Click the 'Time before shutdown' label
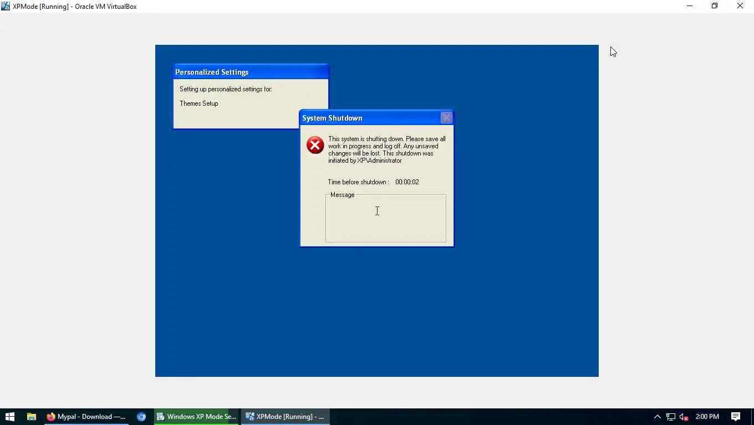 358,182
